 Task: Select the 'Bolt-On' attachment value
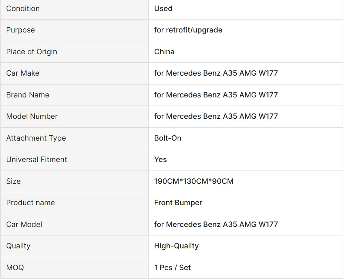tap(168, 138)
